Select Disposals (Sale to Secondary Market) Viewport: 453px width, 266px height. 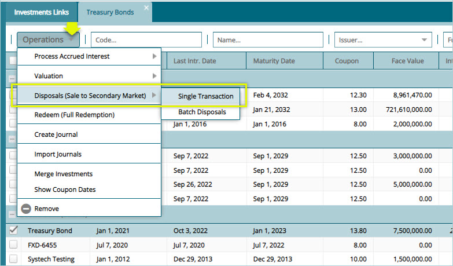tap(89, 96)
